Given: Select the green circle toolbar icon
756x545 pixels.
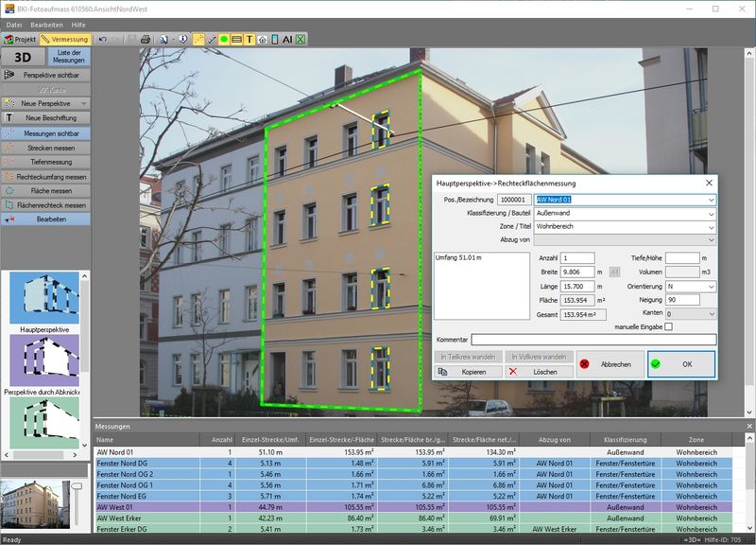Looking at the screenshot, I should [225, 40].
